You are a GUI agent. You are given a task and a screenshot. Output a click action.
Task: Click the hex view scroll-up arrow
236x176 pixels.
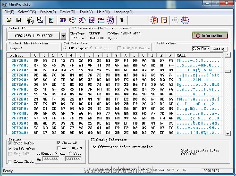(228, 55)
